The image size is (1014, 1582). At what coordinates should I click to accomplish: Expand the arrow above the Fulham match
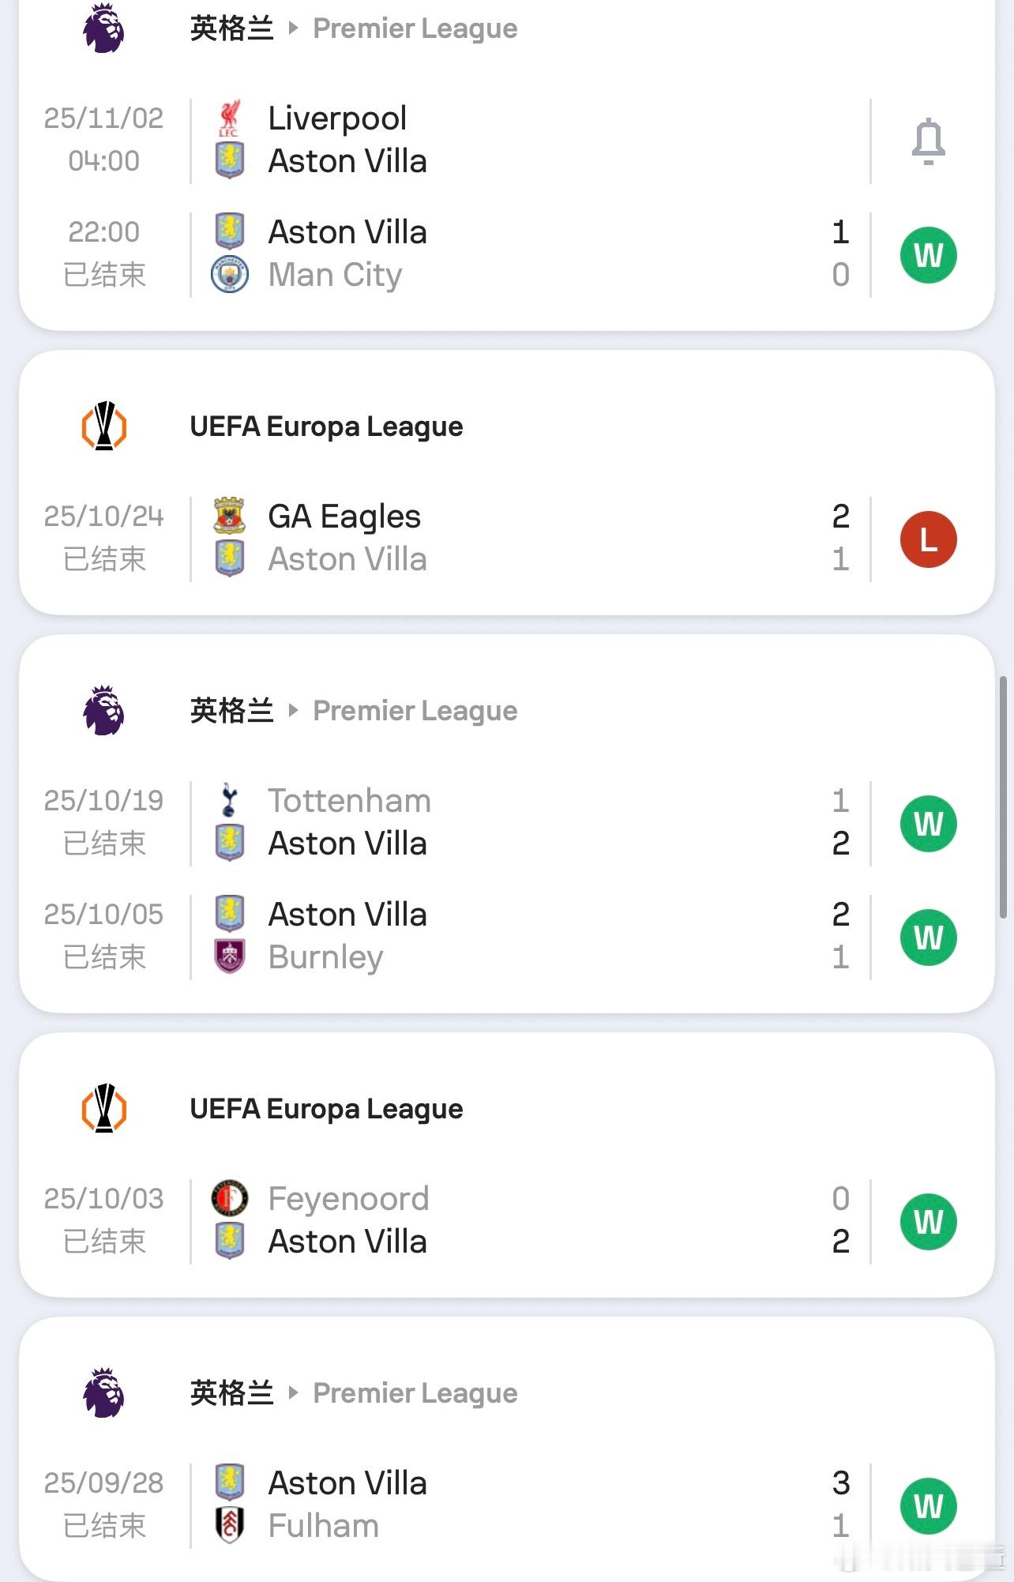pyautogui.click(x=294, y=1393)
